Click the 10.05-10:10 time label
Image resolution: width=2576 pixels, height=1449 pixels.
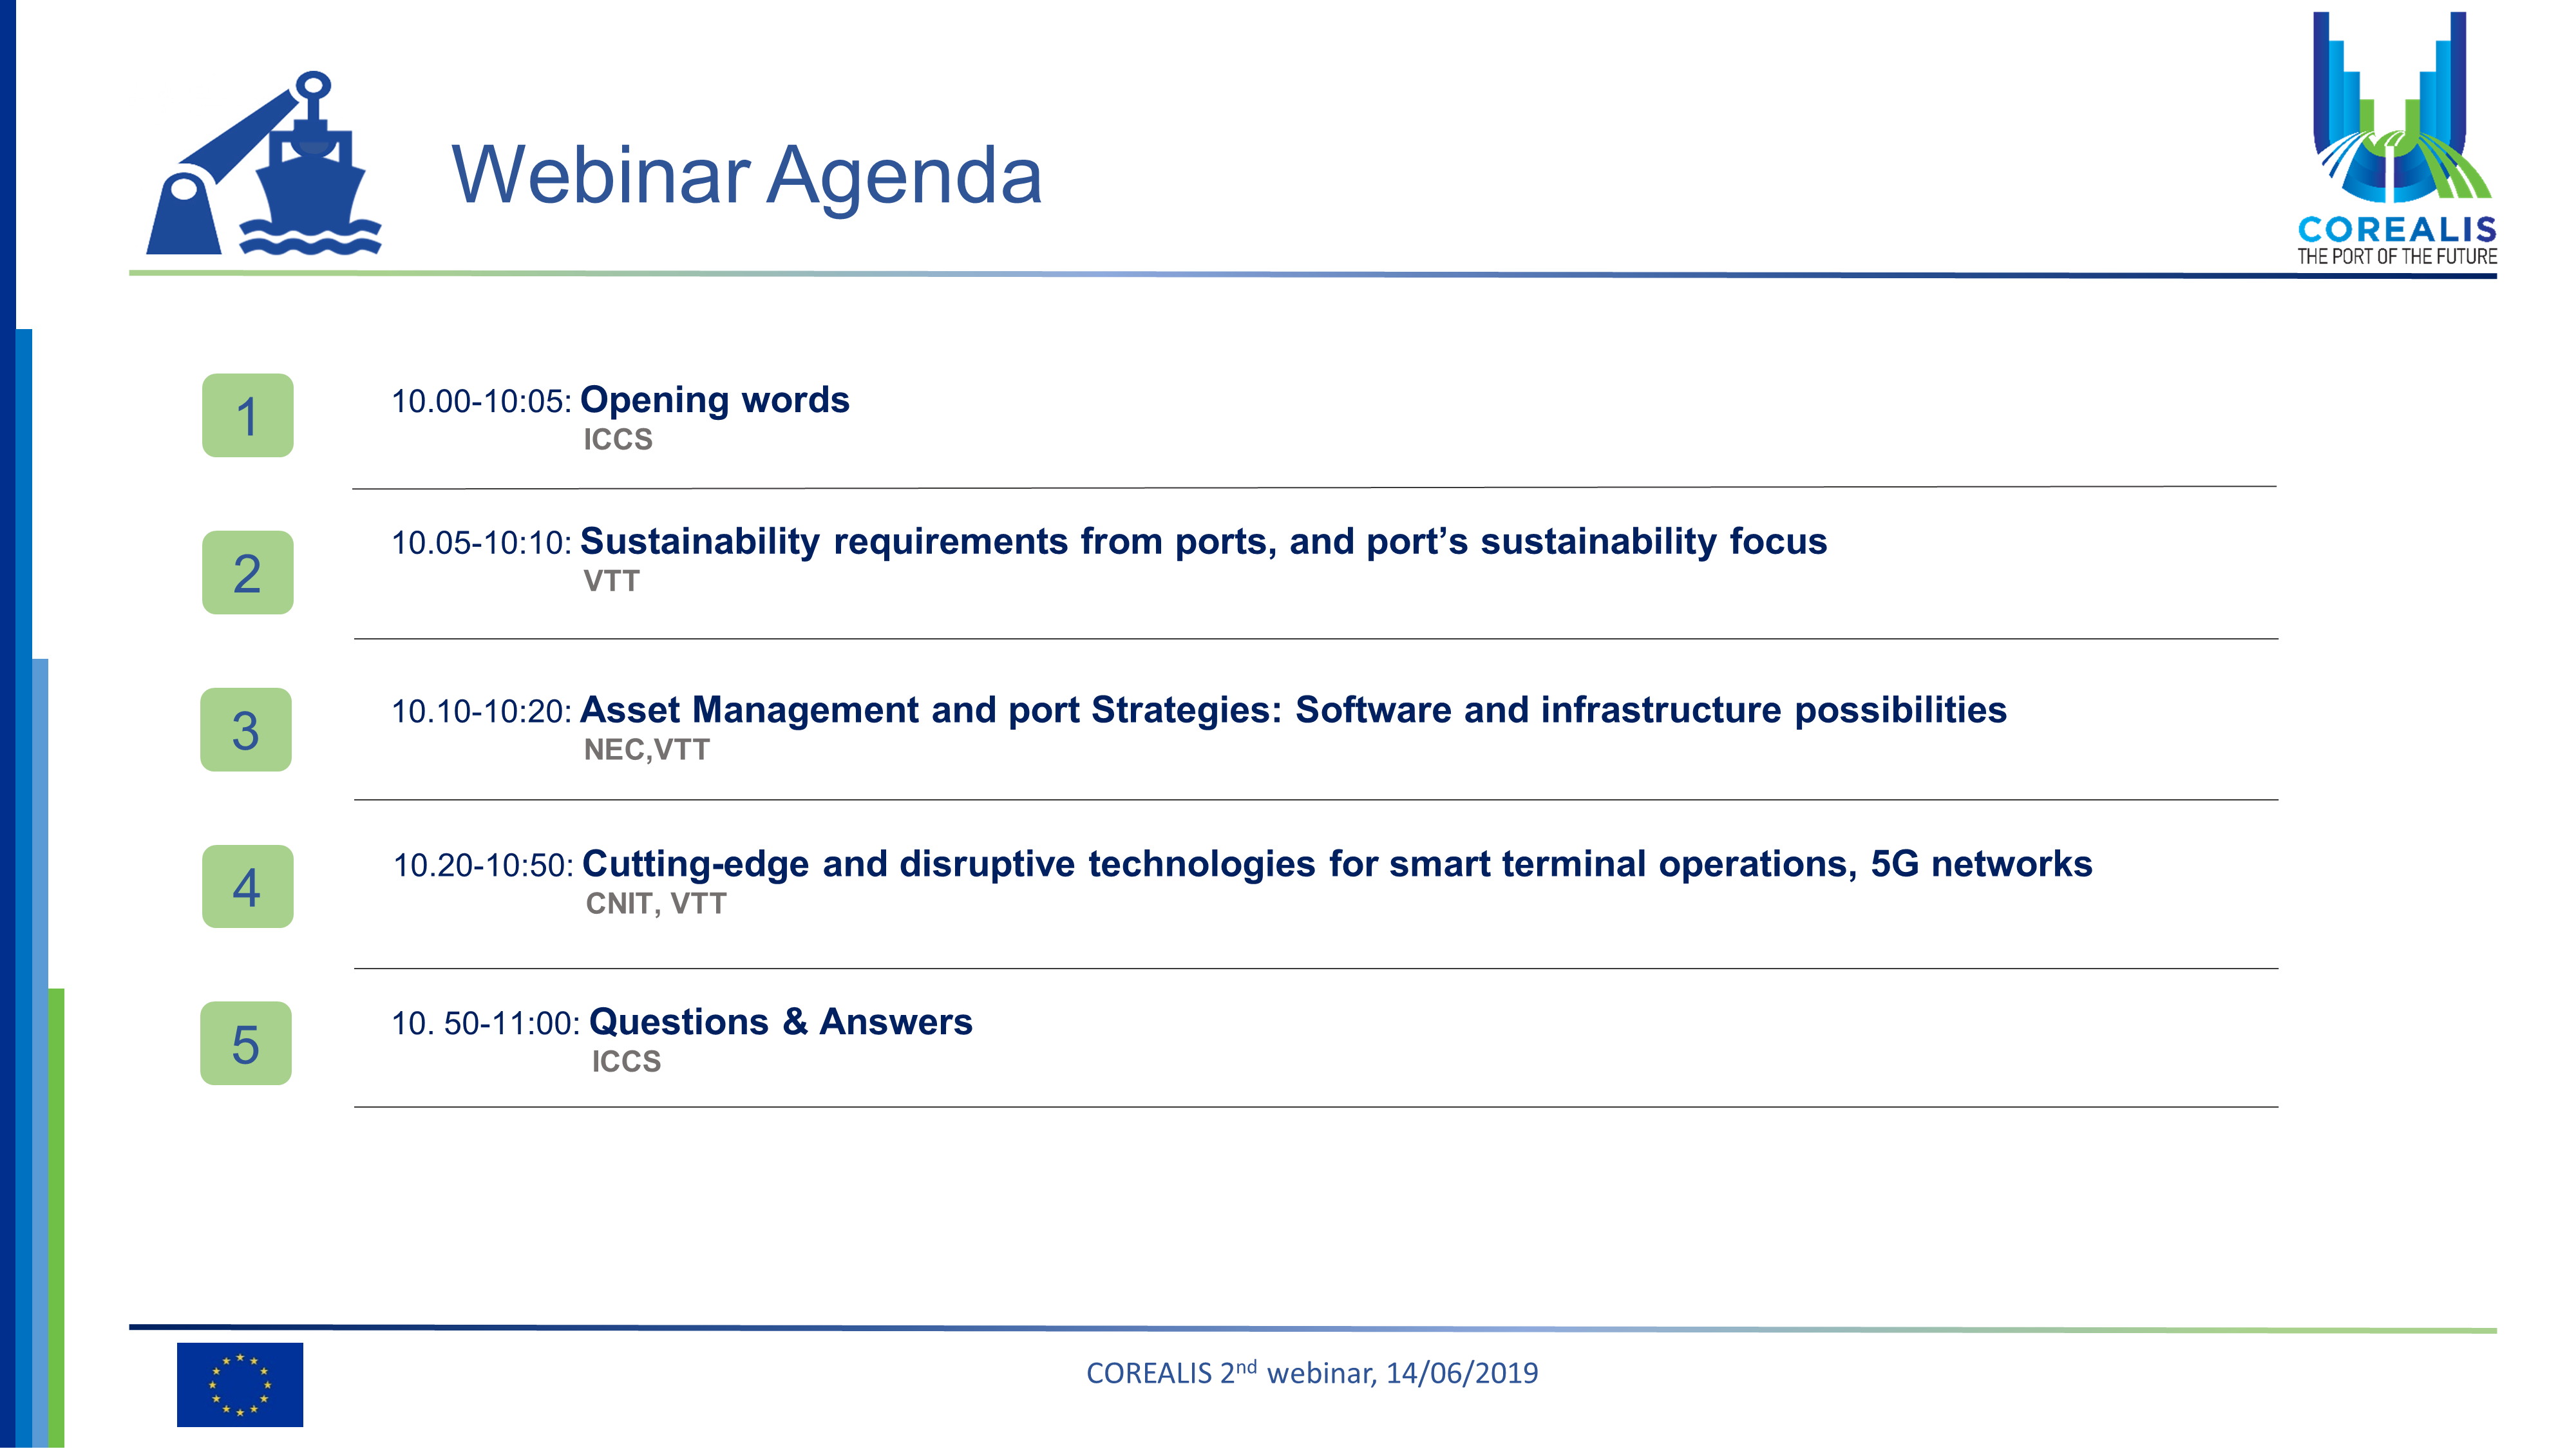[481, 544]
